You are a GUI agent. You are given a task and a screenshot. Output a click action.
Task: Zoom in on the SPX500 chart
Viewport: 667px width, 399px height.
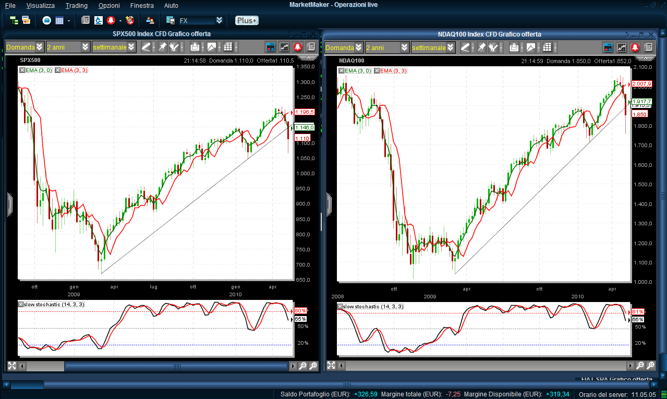point(302,366)
